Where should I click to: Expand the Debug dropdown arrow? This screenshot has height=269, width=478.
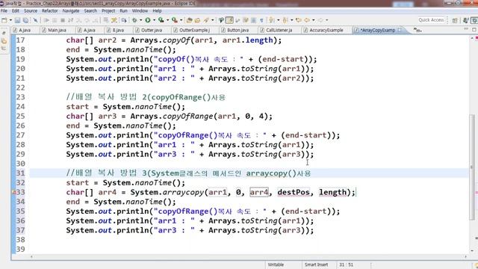[x=140, y=20]
